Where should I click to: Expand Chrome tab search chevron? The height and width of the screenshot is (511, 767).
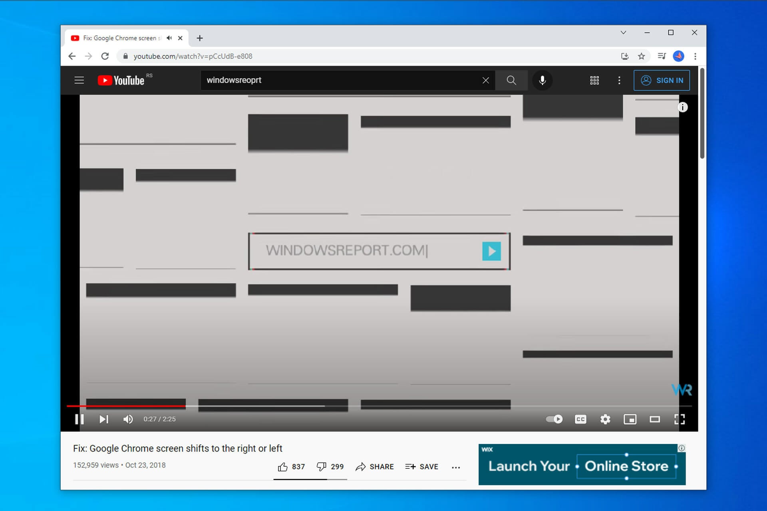click(x=623, y=33)
